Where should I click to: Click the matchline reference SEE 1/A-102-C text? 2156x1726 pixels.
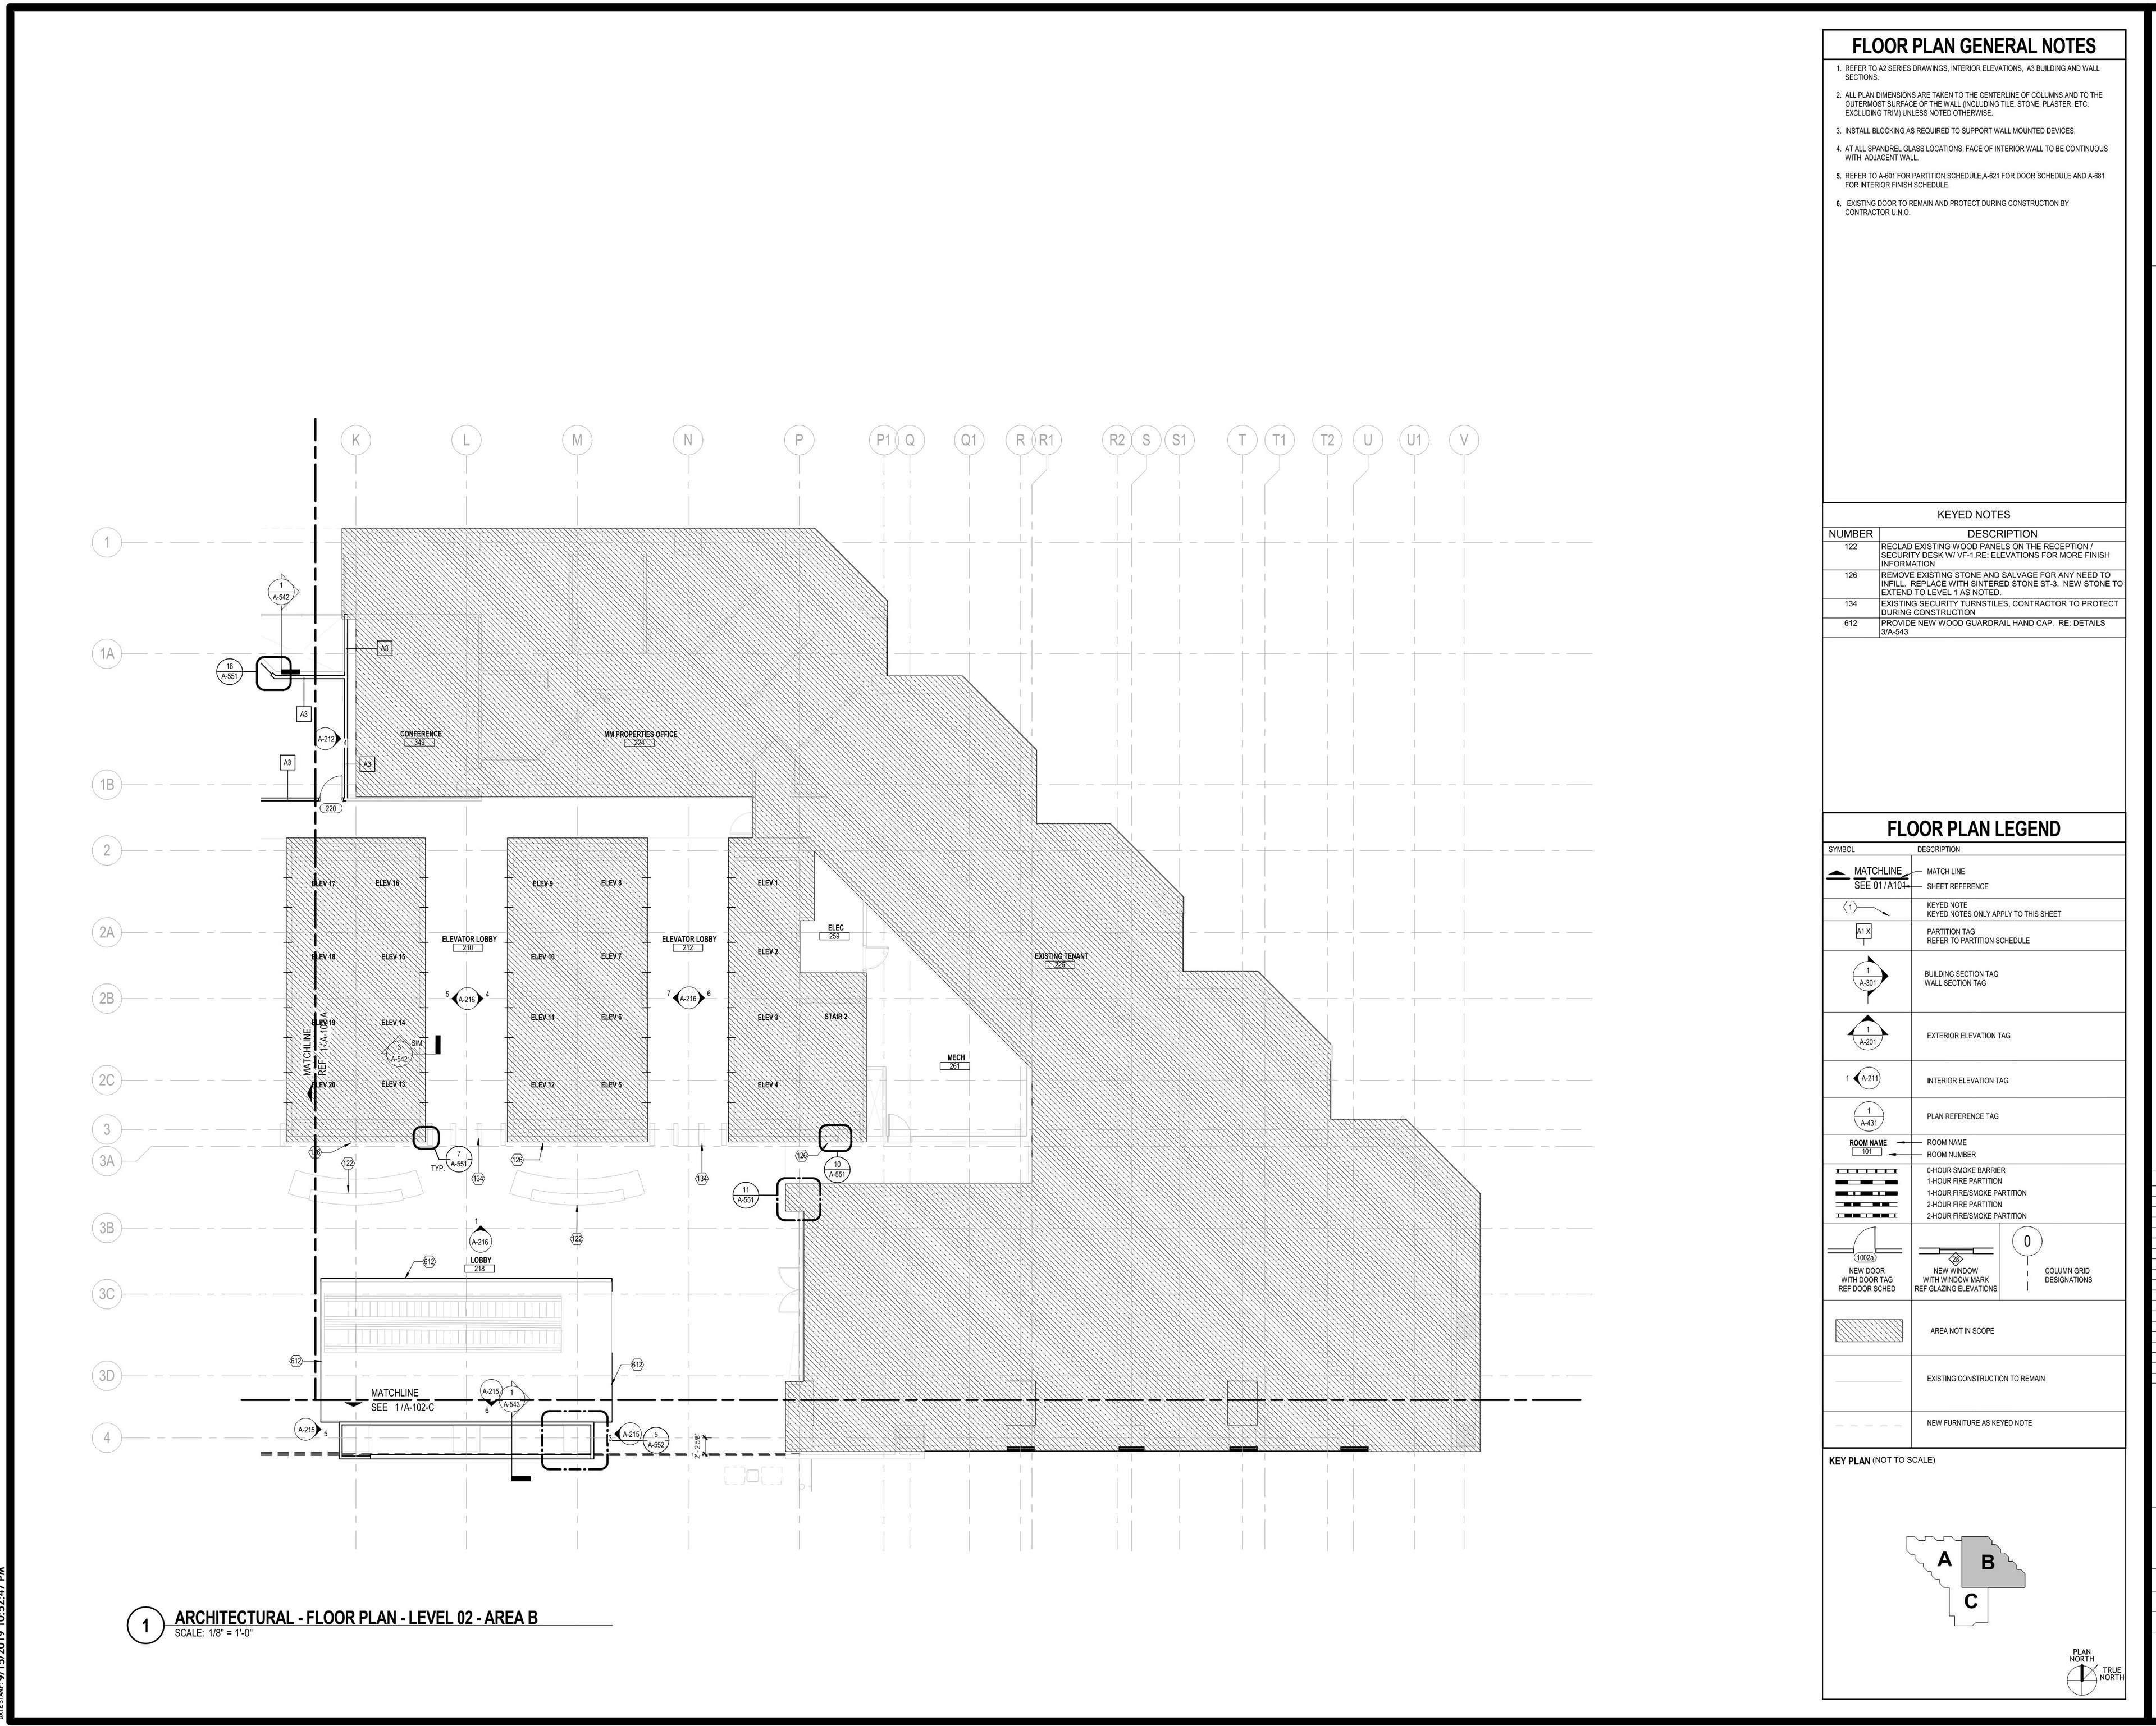click(x=402, y=1407)
